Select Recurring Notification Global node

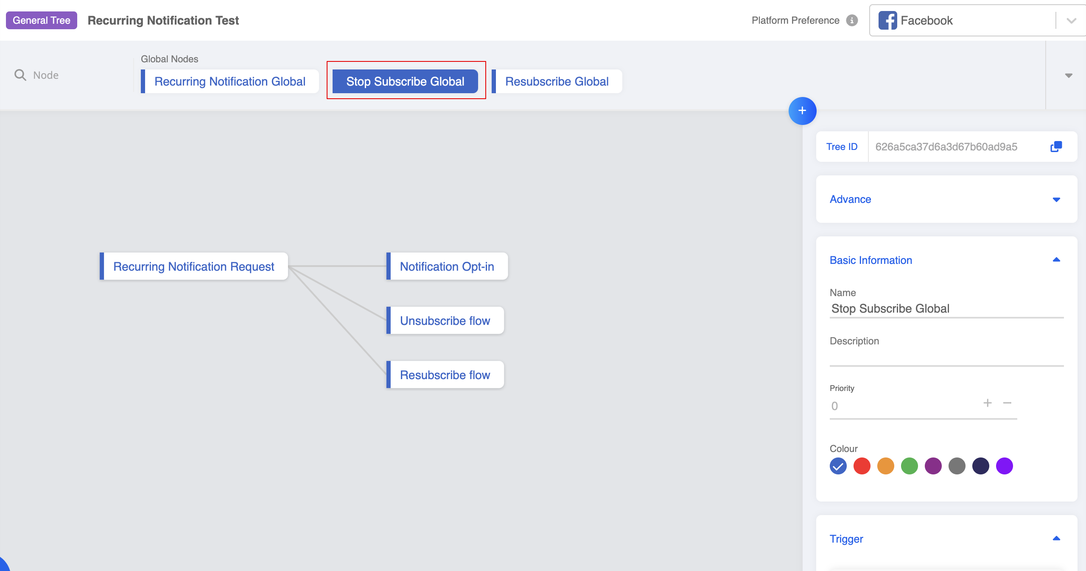click(230, 81)
